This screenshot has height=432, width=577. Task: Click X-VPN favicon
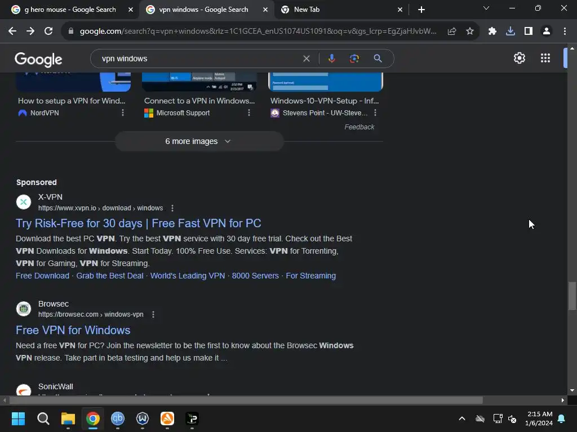click(24, 202)
